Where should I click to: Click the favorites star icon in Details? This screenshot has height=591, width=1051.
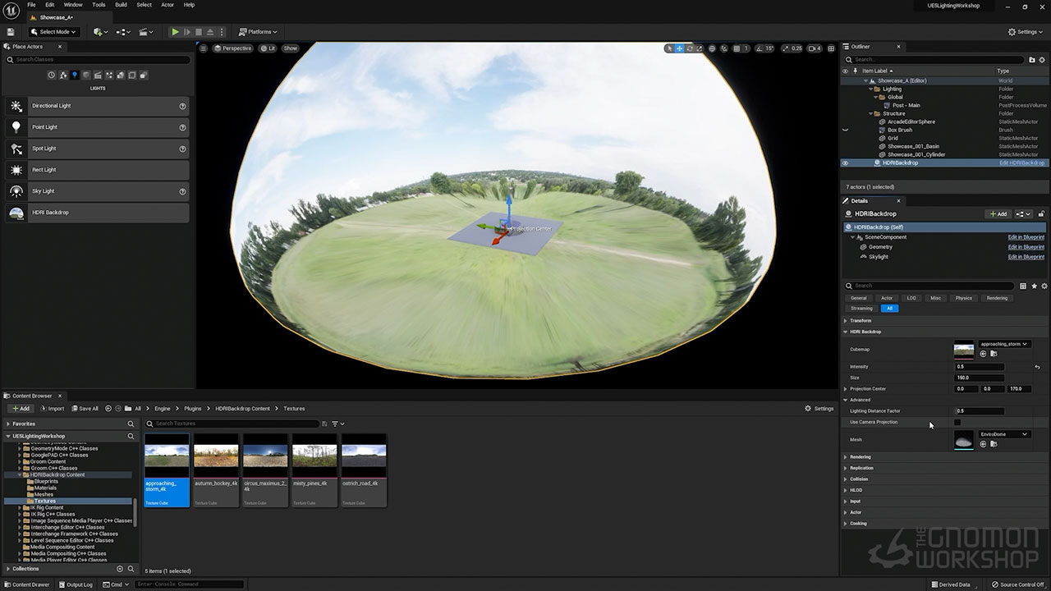point(1034,286)
